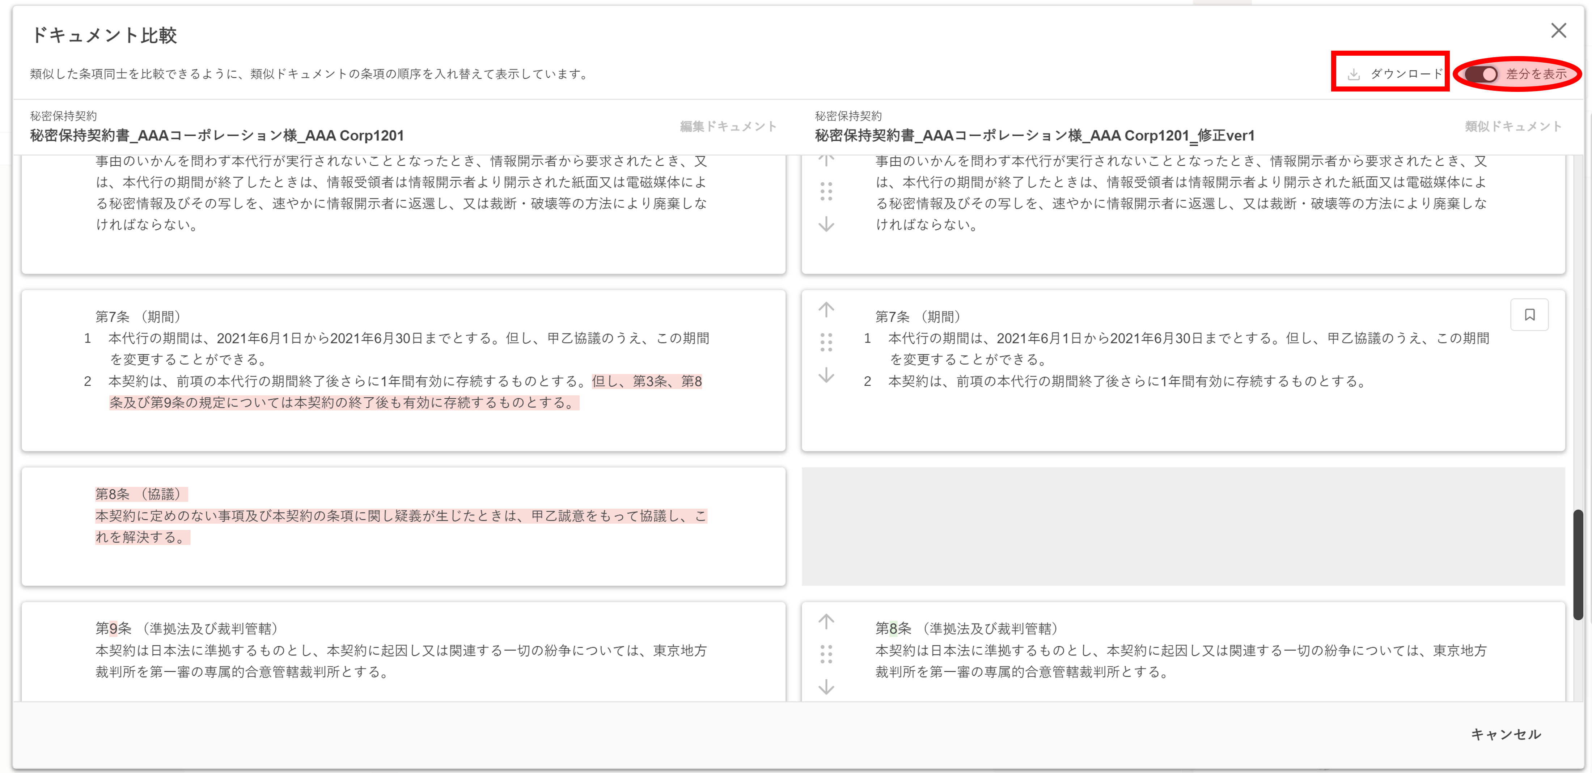Click drag handle of right 第8条 準拠法 clause

[x=826, y=654]
